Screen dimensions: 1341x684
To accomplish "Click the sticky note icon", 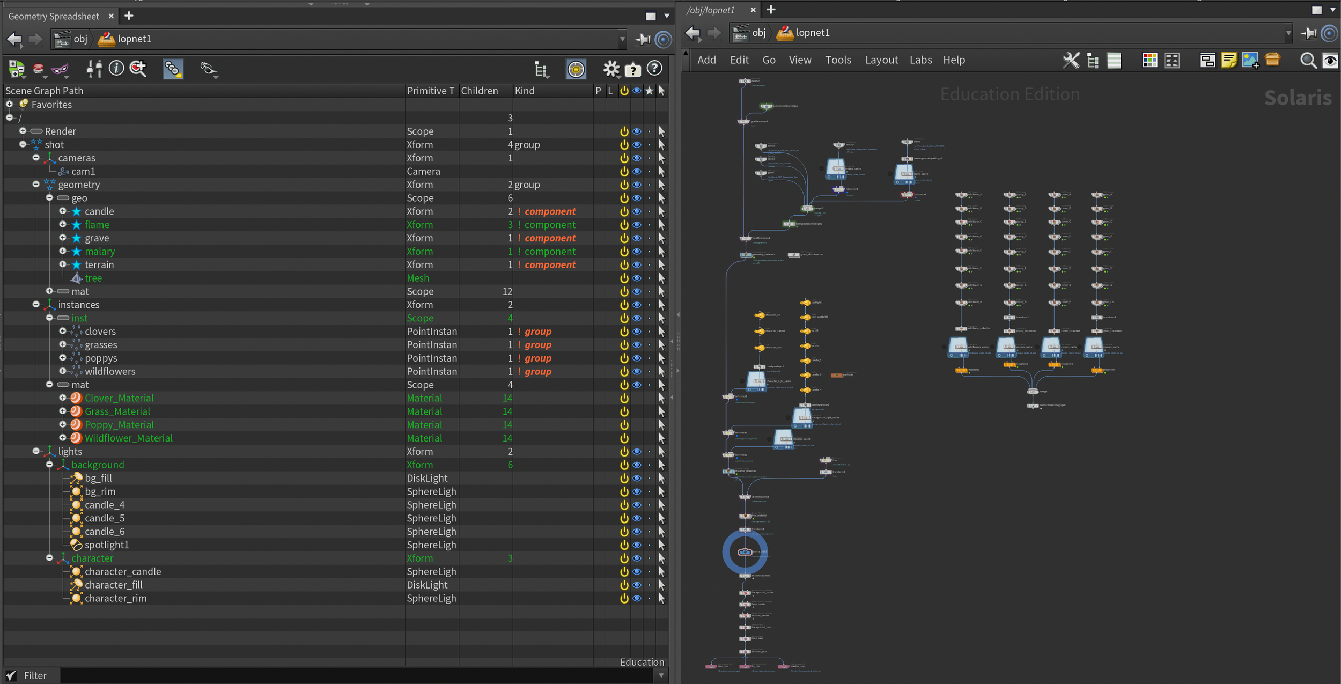I will (1228, 60).
